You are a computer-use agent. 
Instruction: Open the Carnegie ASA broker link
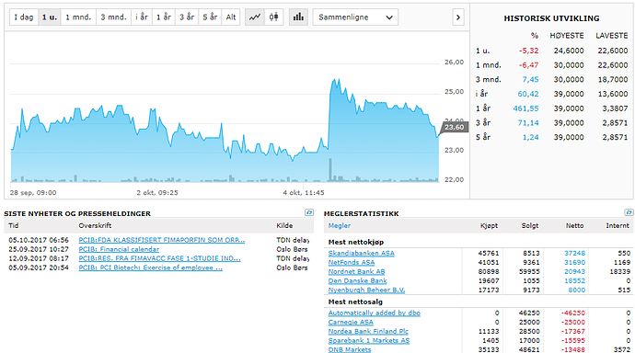click(x=351, y=323)
